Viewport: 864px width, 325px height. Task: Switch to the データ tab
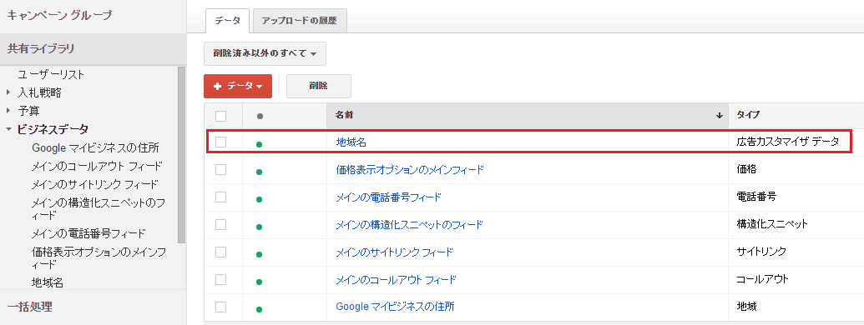pyautogui.click(x=228, y=21)
